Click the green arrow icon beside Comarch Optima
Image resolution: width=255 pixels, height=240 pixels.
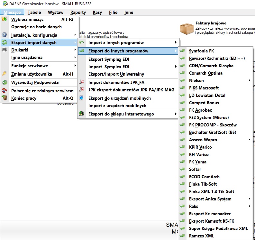[182, 73]
